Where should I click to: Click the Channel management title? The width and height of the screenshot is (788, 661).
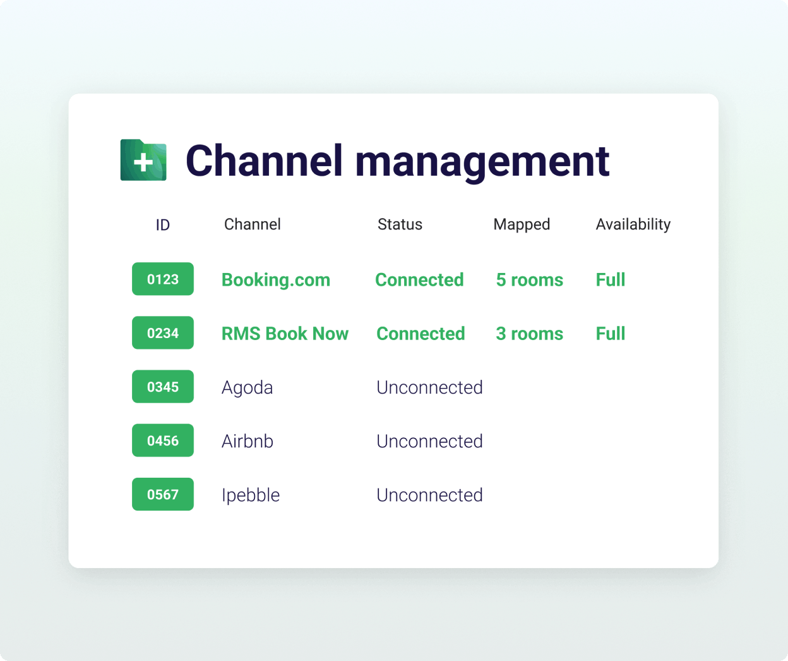[398, 161]
